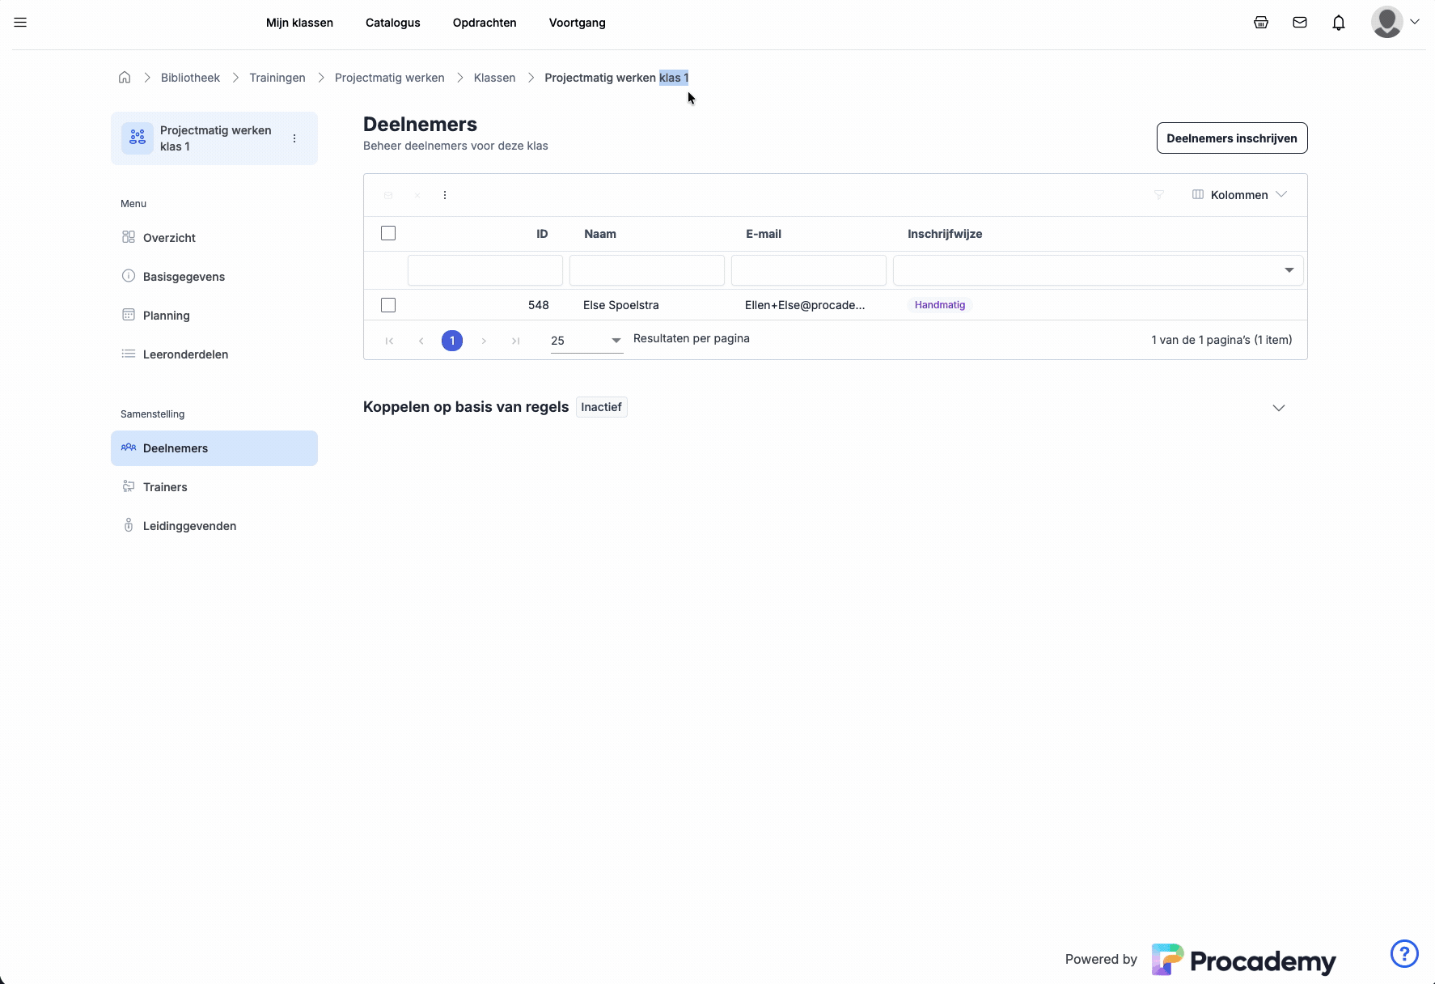Open options menu beside Projectmatig werken klas 1
This screenshot has height=984, width=1435.
click(294, 138)
